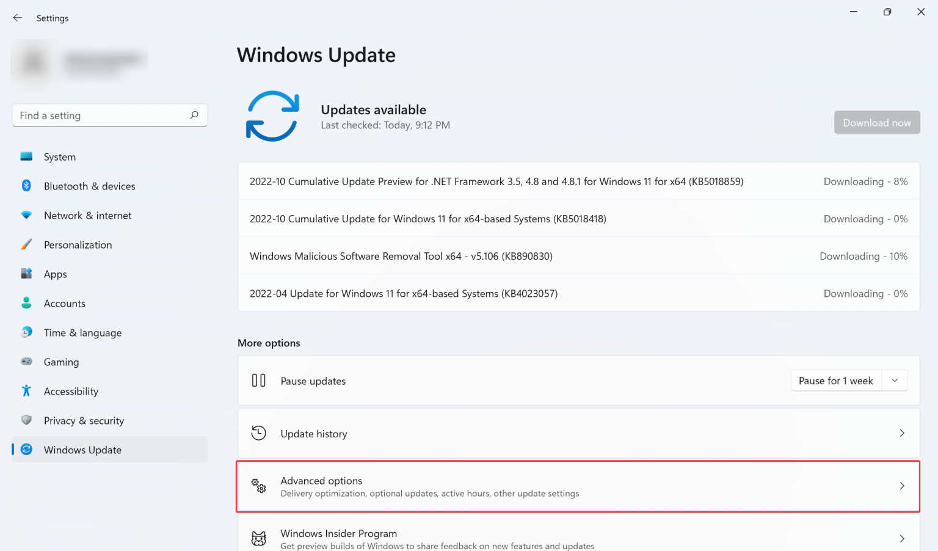Select Time & language label
938x551 pixels.
tap(82, 333)
